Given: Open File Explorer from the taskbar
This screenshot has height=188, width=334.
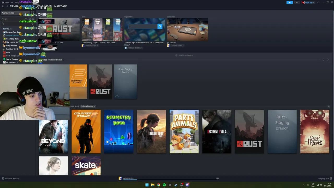Looking at the screenshot, I should [153, 185].
